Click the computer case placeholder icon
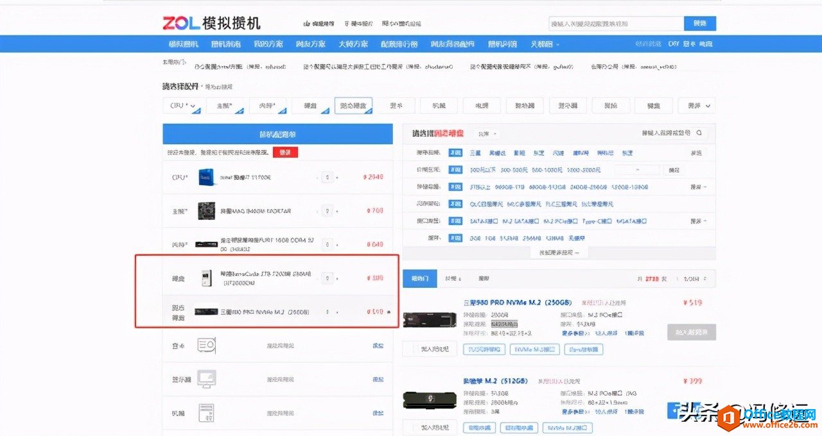Screen dimensions: 822x436 coord(207,412)
